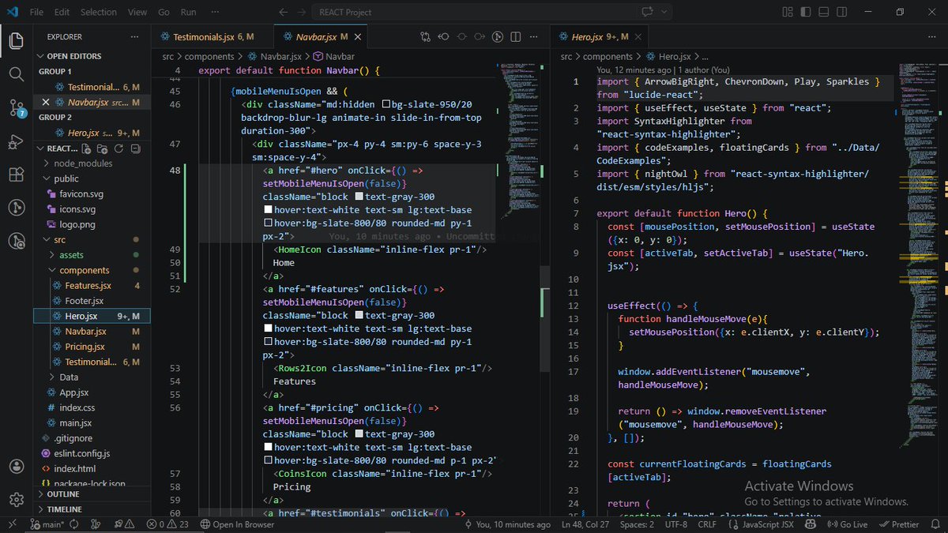
Task: Open the Extensions view
Action: (x=16, y=175)
